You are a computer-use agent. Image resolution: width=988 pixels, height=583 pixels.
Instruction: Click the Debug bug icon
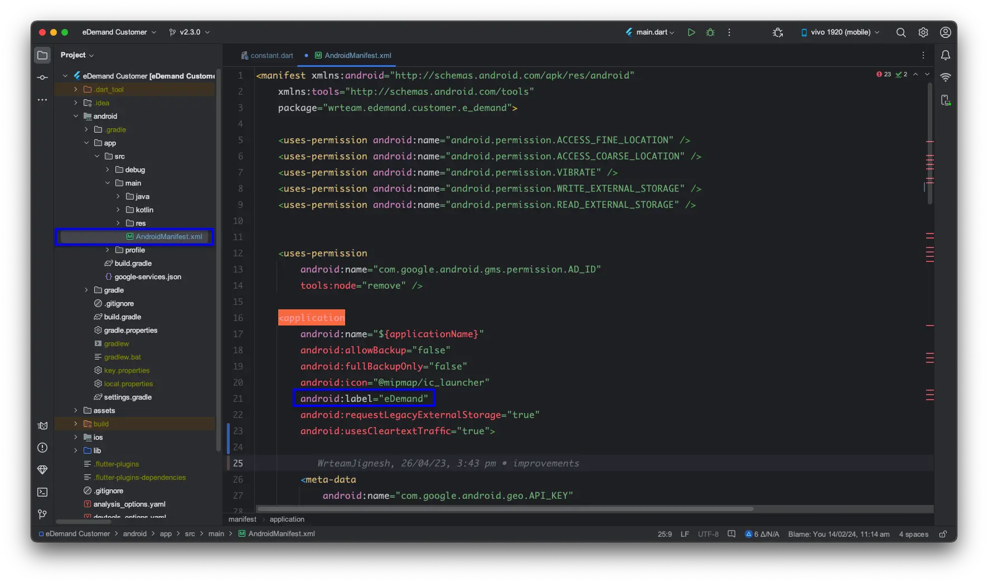710,32
